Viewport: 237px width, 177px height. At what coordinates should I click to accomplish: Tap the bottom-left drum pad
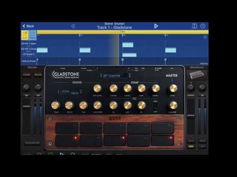pos(67,141)
